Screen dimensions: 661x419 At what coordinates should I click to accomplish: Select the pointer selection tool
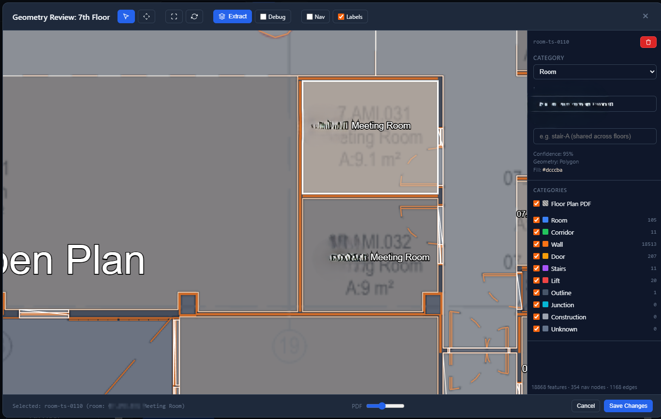pyautogui.click(x=126, y=16)
